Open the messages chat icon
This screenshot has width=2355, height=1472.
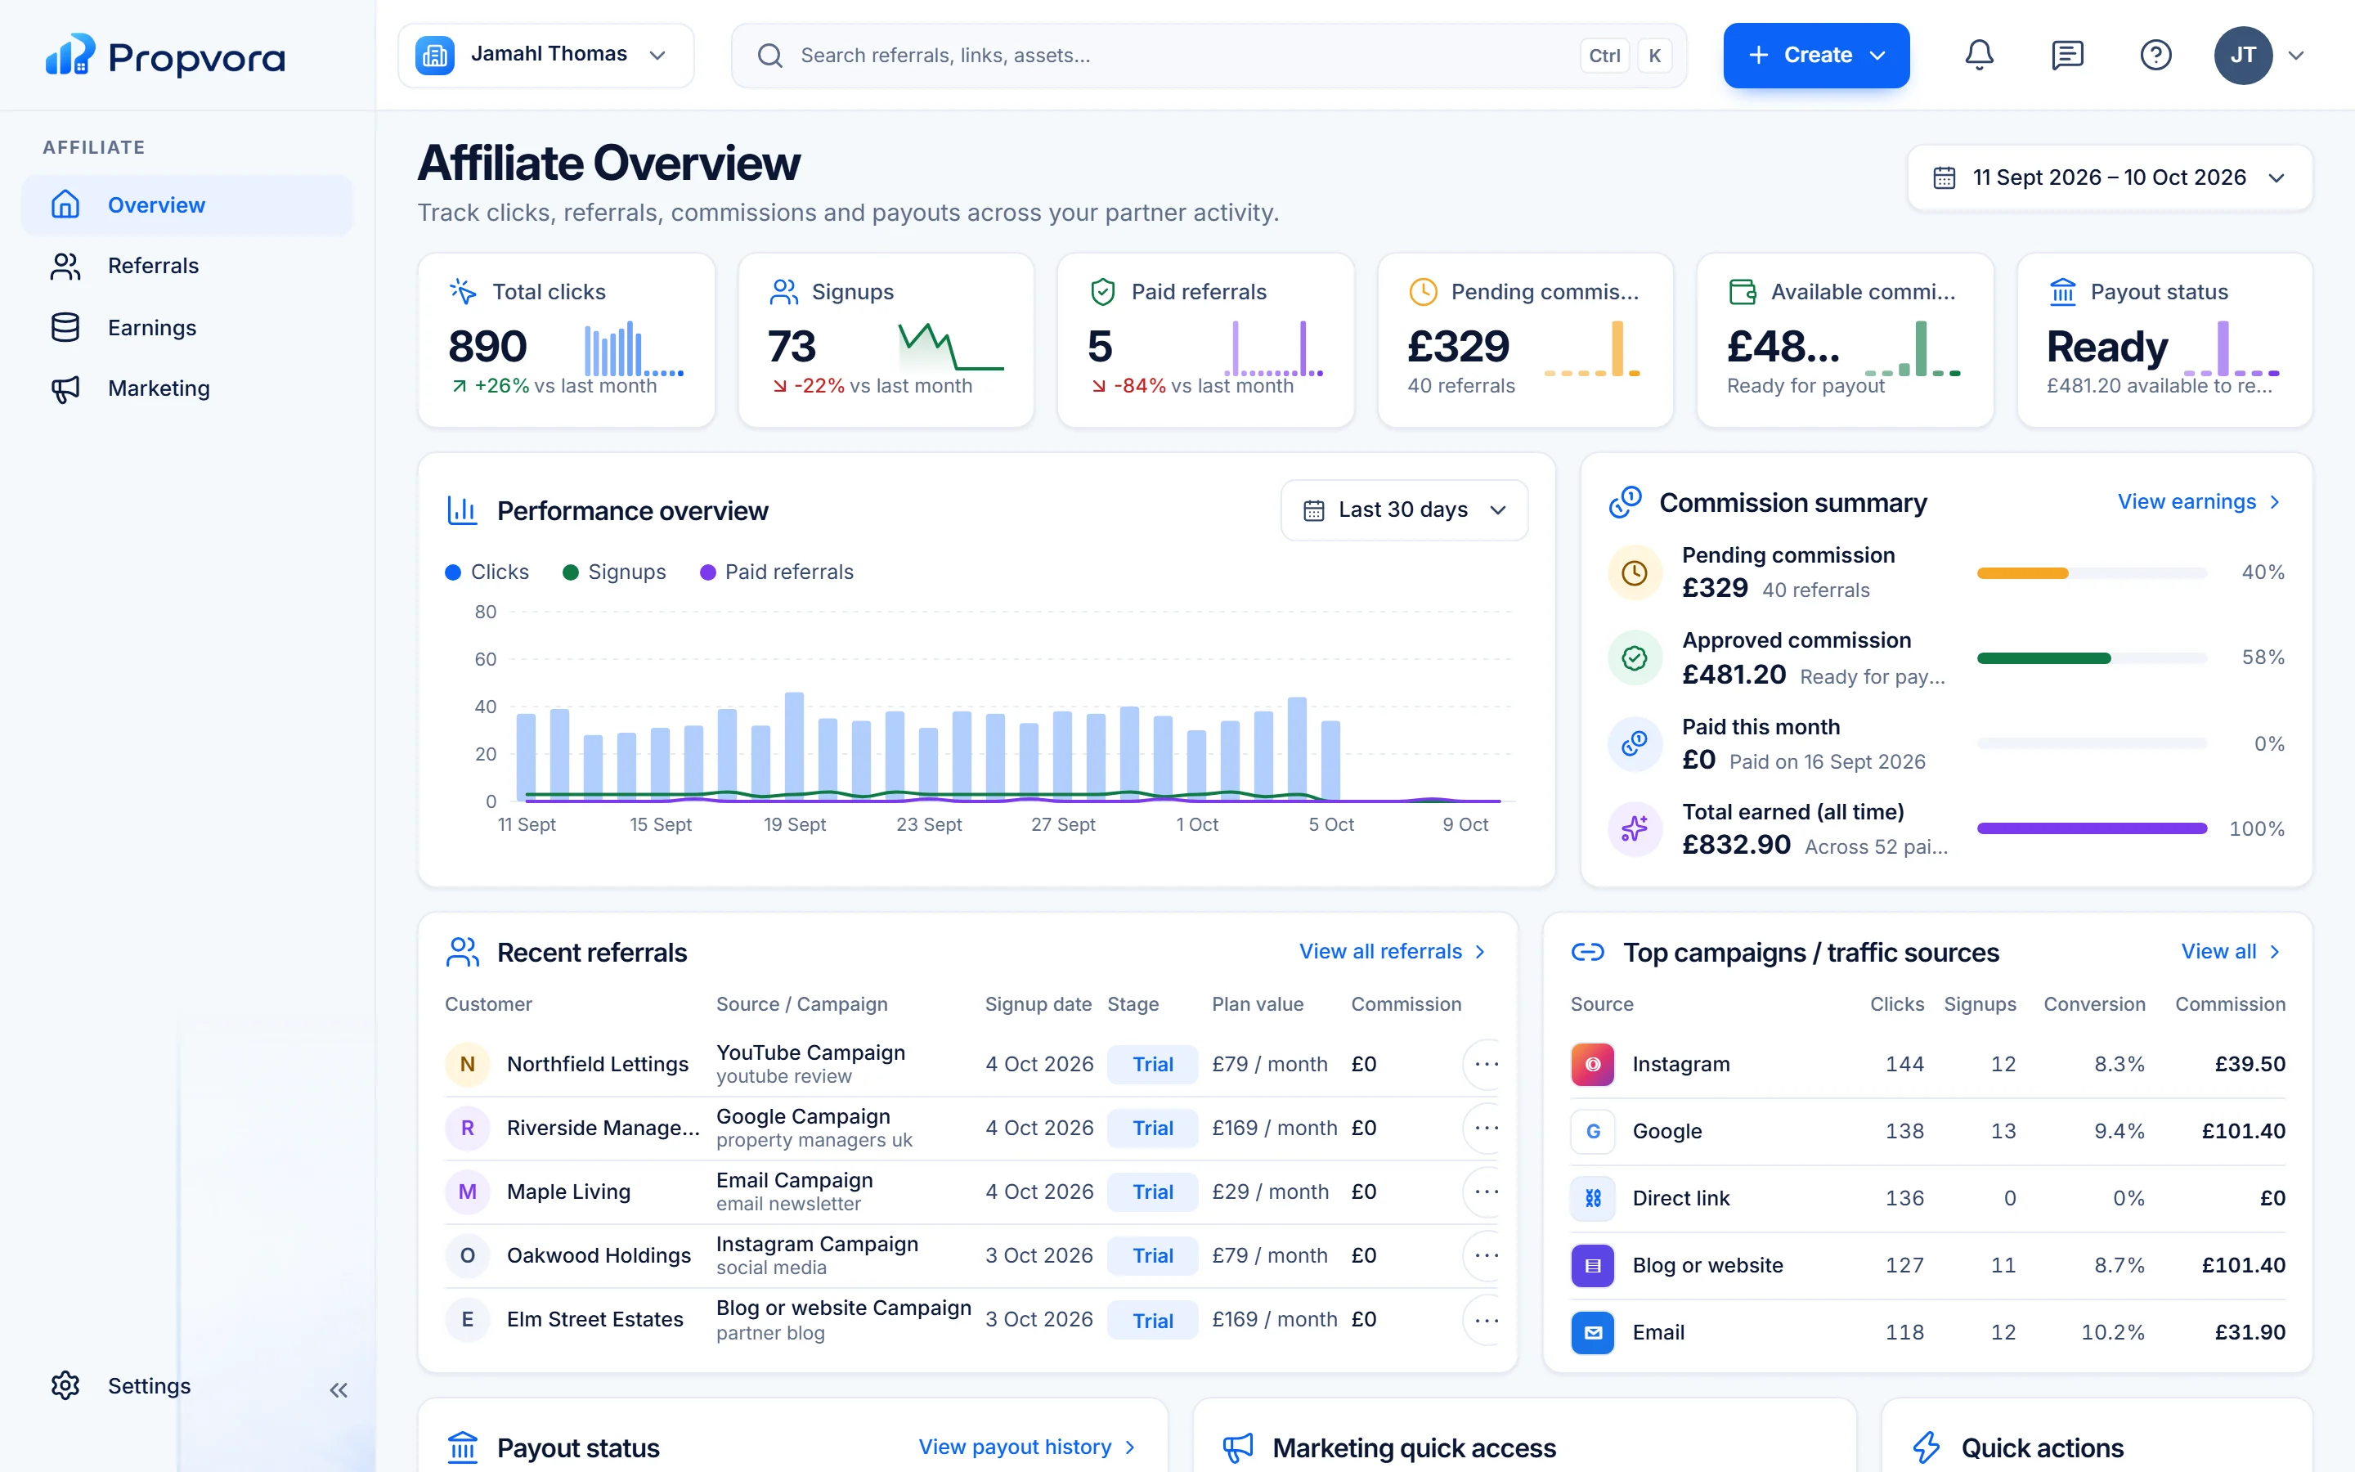[2067, 56]
